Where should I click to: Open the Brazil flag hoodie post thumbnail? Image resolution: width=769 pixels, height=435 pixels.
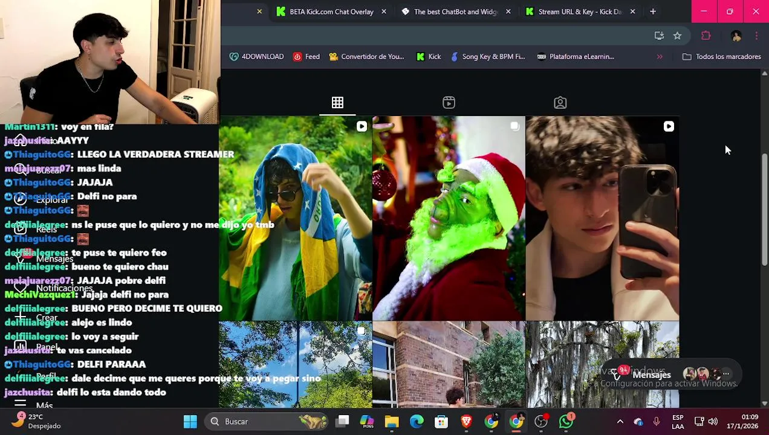[x=296, y=218]
